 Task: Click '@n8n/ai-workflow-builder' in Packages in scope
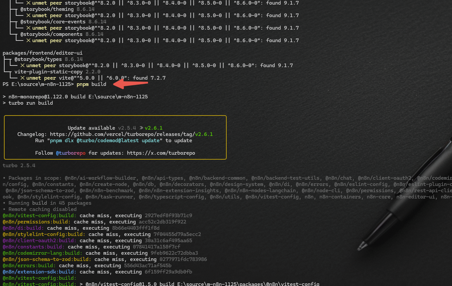click(x=100, y=178)
